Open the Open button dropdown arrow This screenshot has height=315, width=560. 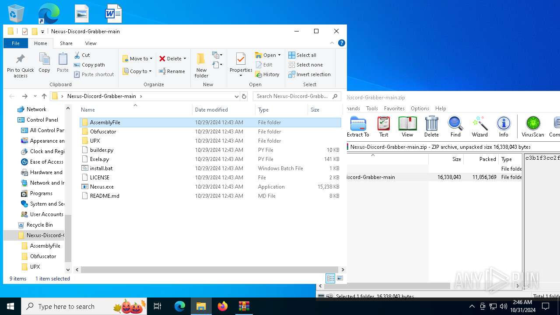point(279,55)
